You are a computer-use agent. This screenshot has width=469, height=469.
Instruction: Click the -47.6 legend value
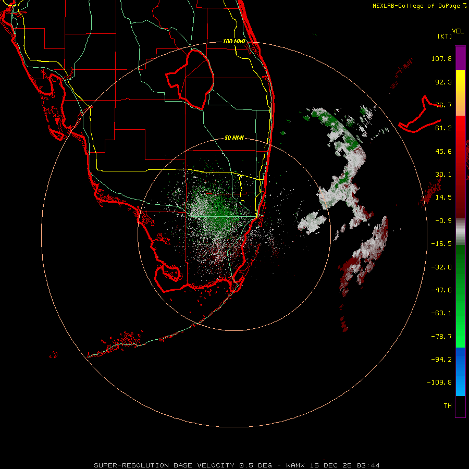(441, 290)
